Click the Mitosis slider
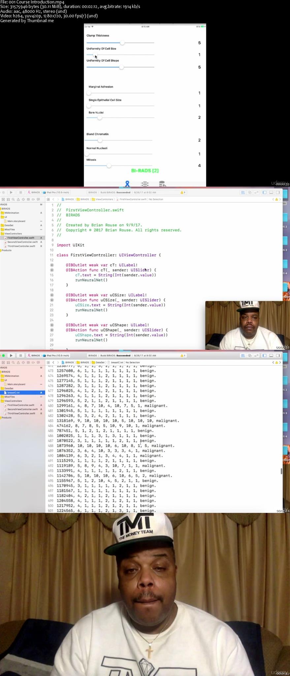The image size is (290, 676). (x=118, y=166)
